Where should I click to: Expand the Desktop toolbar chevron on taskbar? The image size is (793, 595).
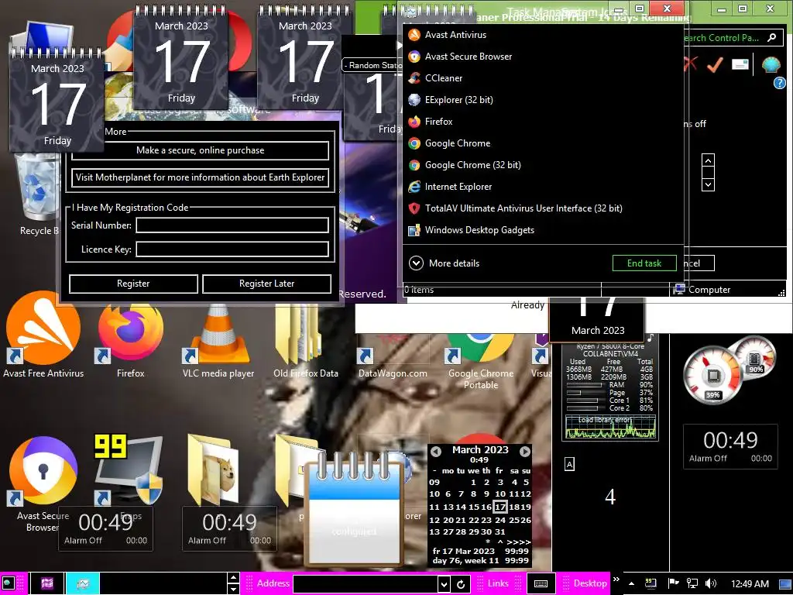[x=616, y=580]
